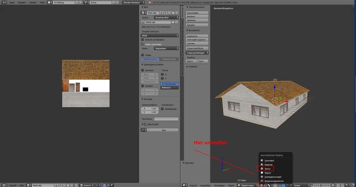Enable the Wiederholen checkbox
The width and height of the screenshot is (356, 187).
pyautogui.click(x=162, y=109)
